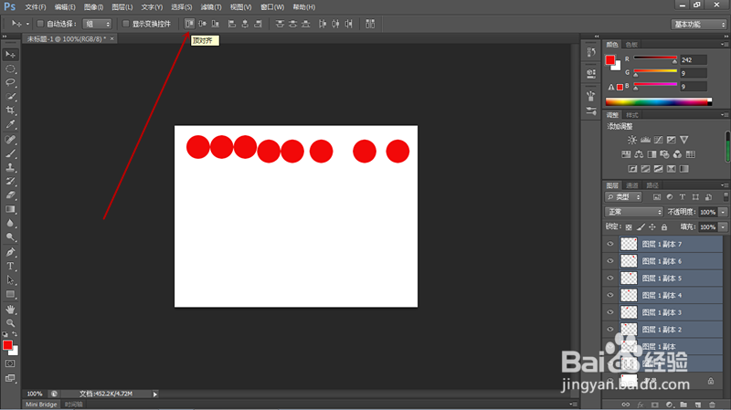The width and height of the screenshot is (731, 410).
Task: Select the Gradient tool
Action: (10, 209)
